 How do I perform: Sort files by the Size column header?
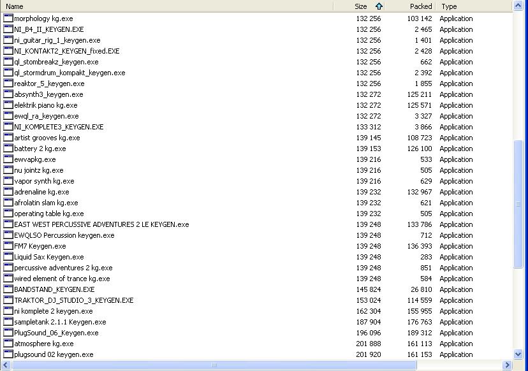(358, 6)
